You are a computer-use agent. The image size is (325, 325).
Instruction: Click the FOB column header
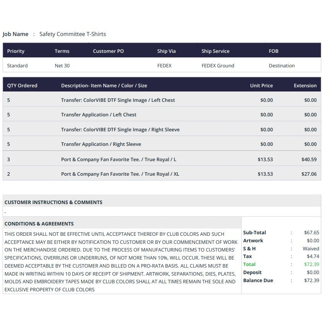[x=273, y=51]
